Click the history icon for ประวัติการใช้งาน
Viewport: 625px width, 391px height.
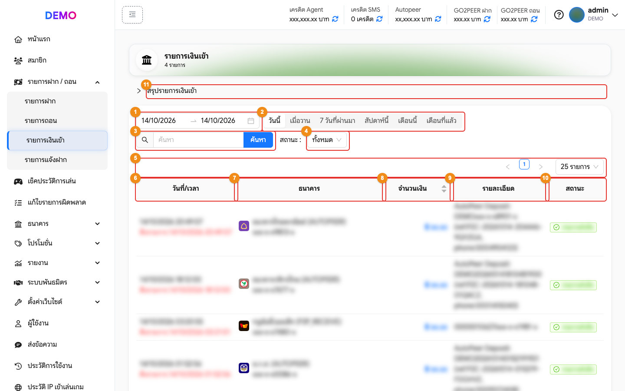pos(18,366)
